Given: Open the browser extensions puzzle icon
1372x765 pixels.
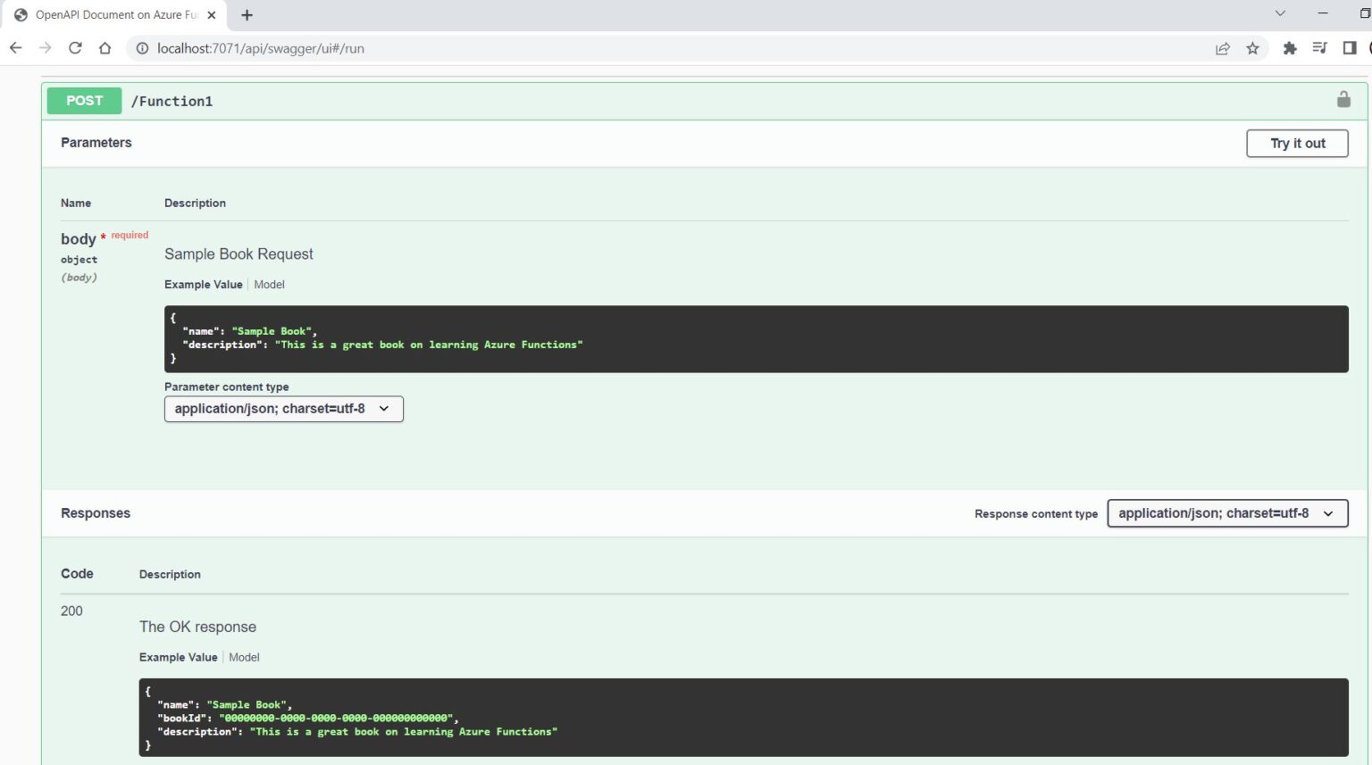Looking at the screenshot, I should pos(1289,48).
